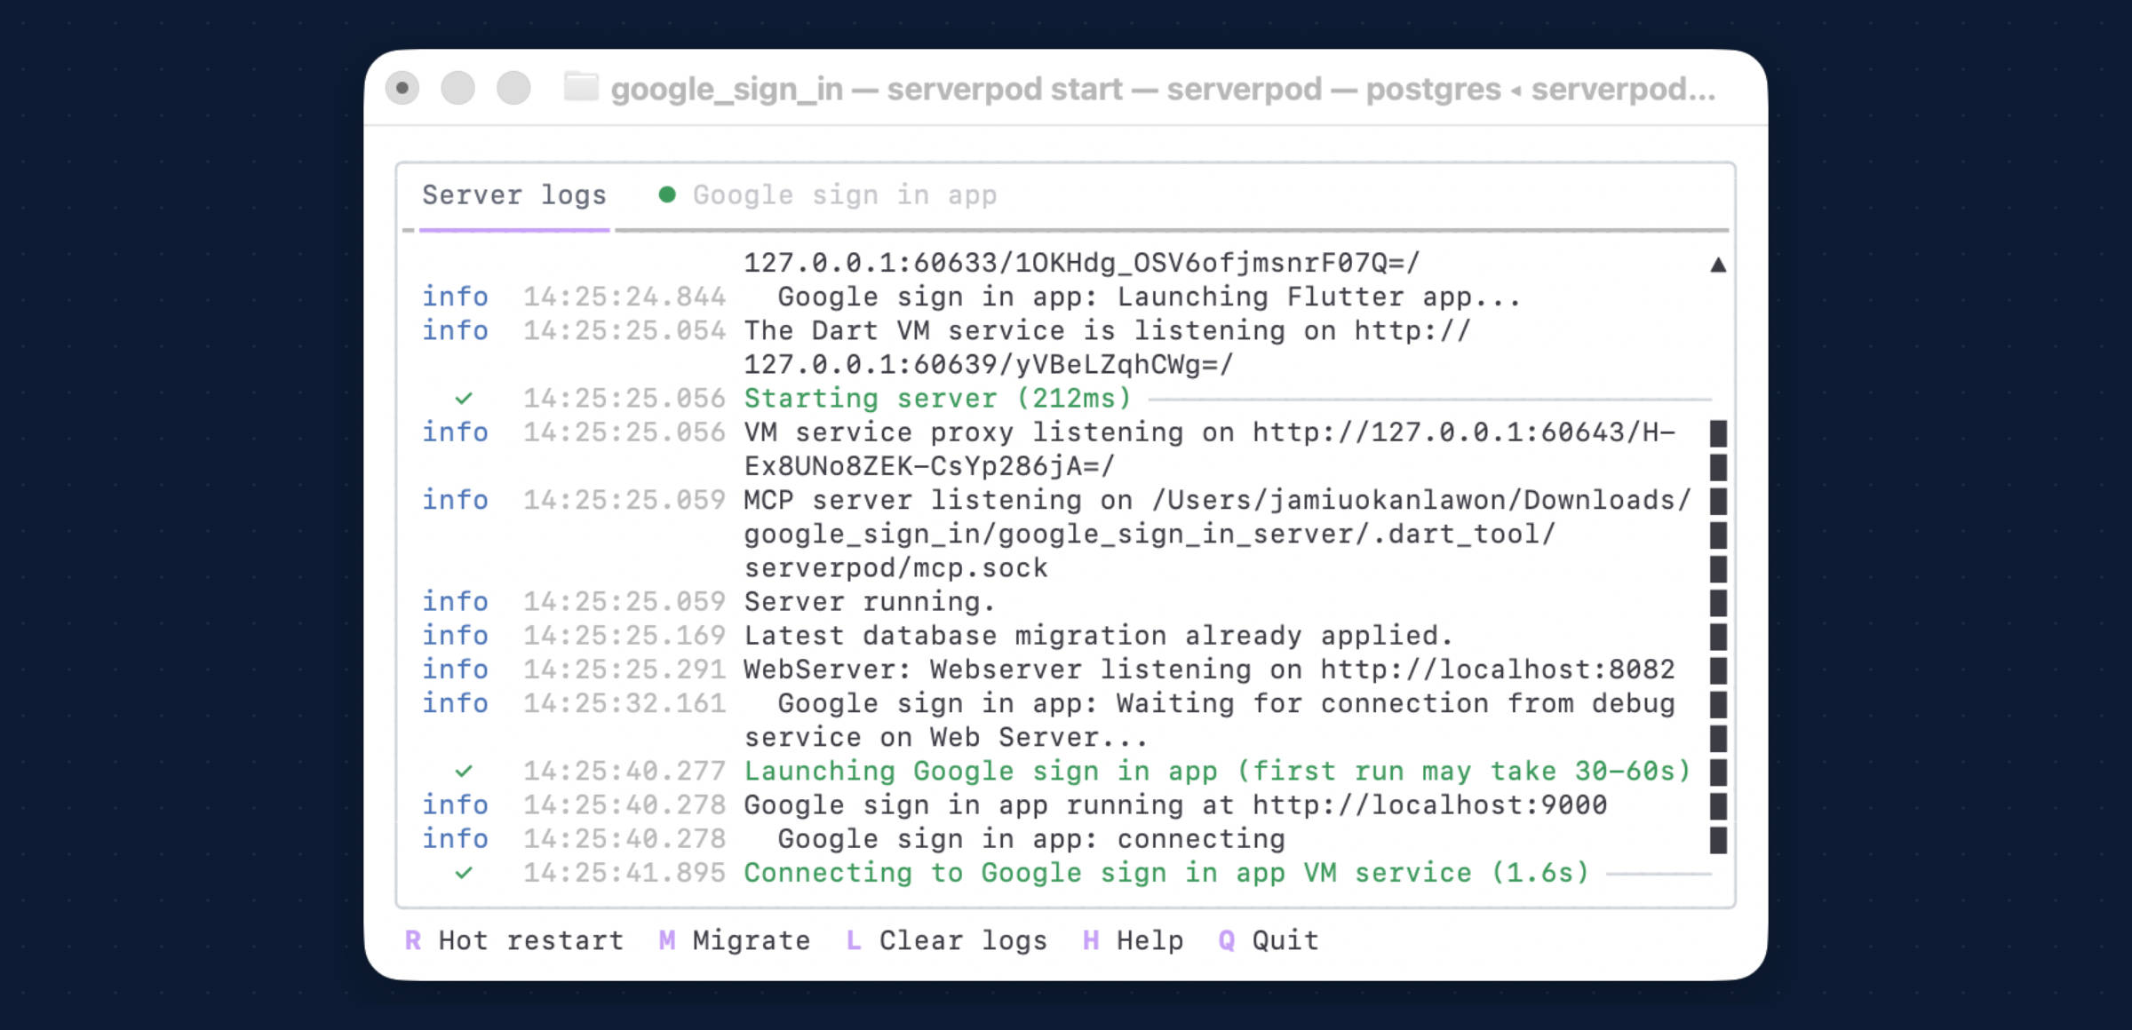Click the 'MCP server listening on' log line
This screenshot has width=2132, height=1030.
[x=1217, y=500]
